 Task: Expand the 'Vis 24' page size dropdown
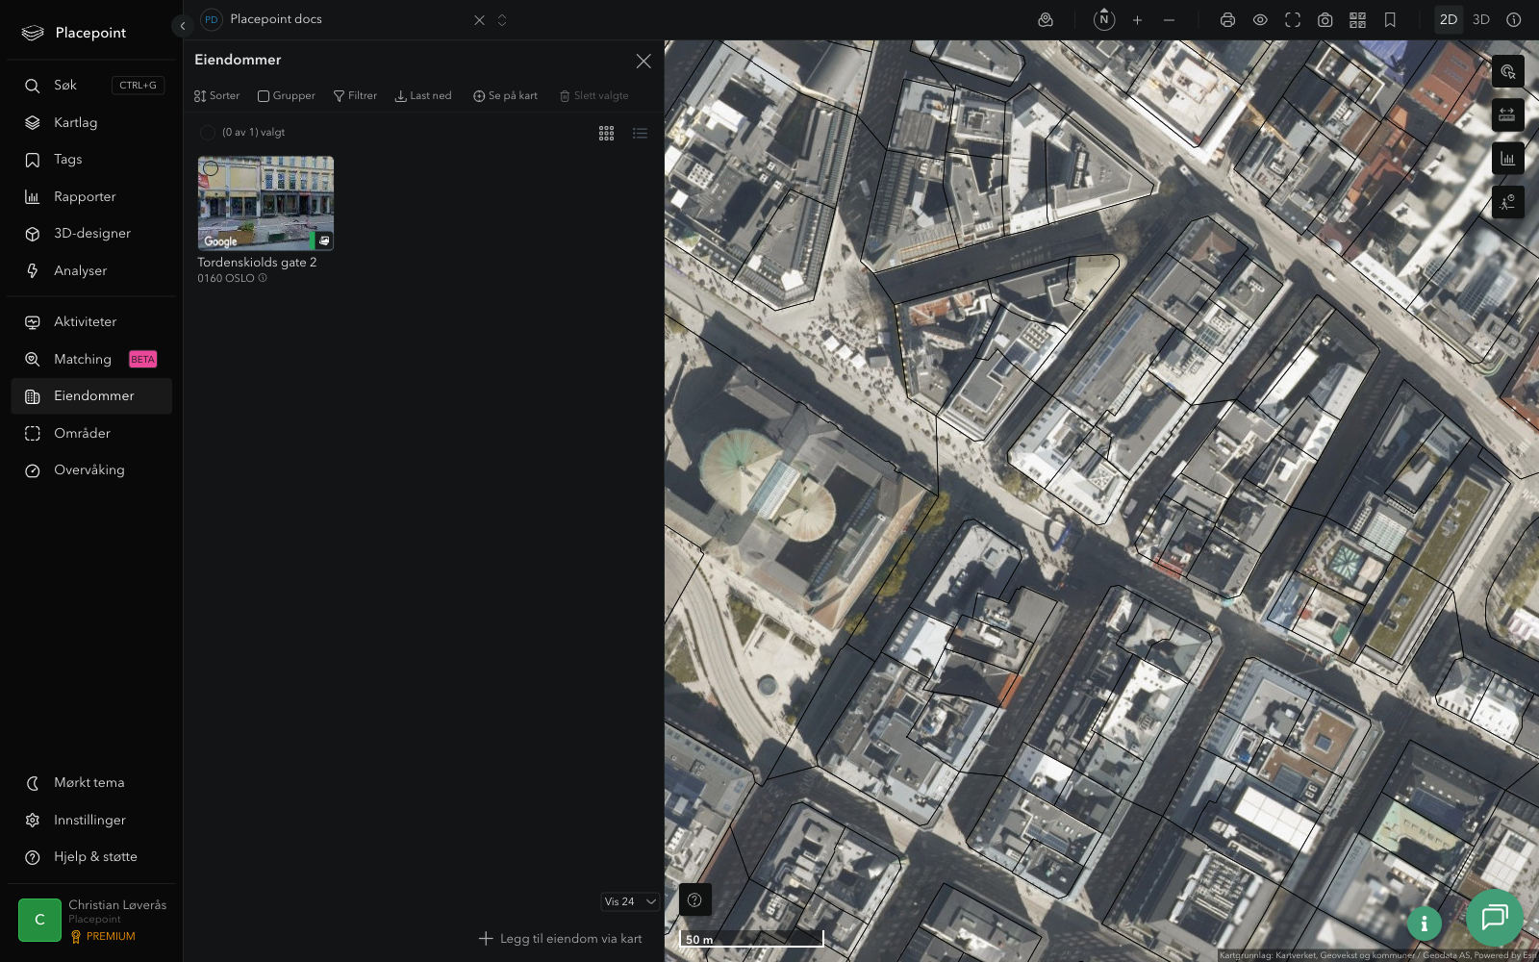pyautogui.click(x=630, y=901)
